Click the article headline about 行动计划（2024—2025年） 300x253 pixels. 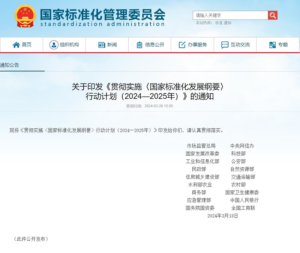150,91
